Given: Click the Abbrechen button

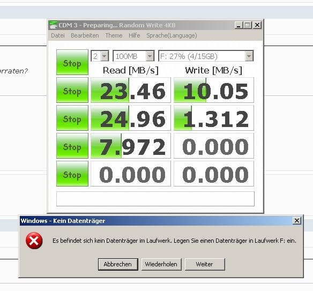Looking at the screenshot, I should [x=118, y=264].
